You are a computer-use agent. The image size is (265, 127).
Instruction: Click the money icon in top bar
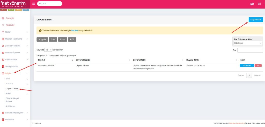[252, 4]
